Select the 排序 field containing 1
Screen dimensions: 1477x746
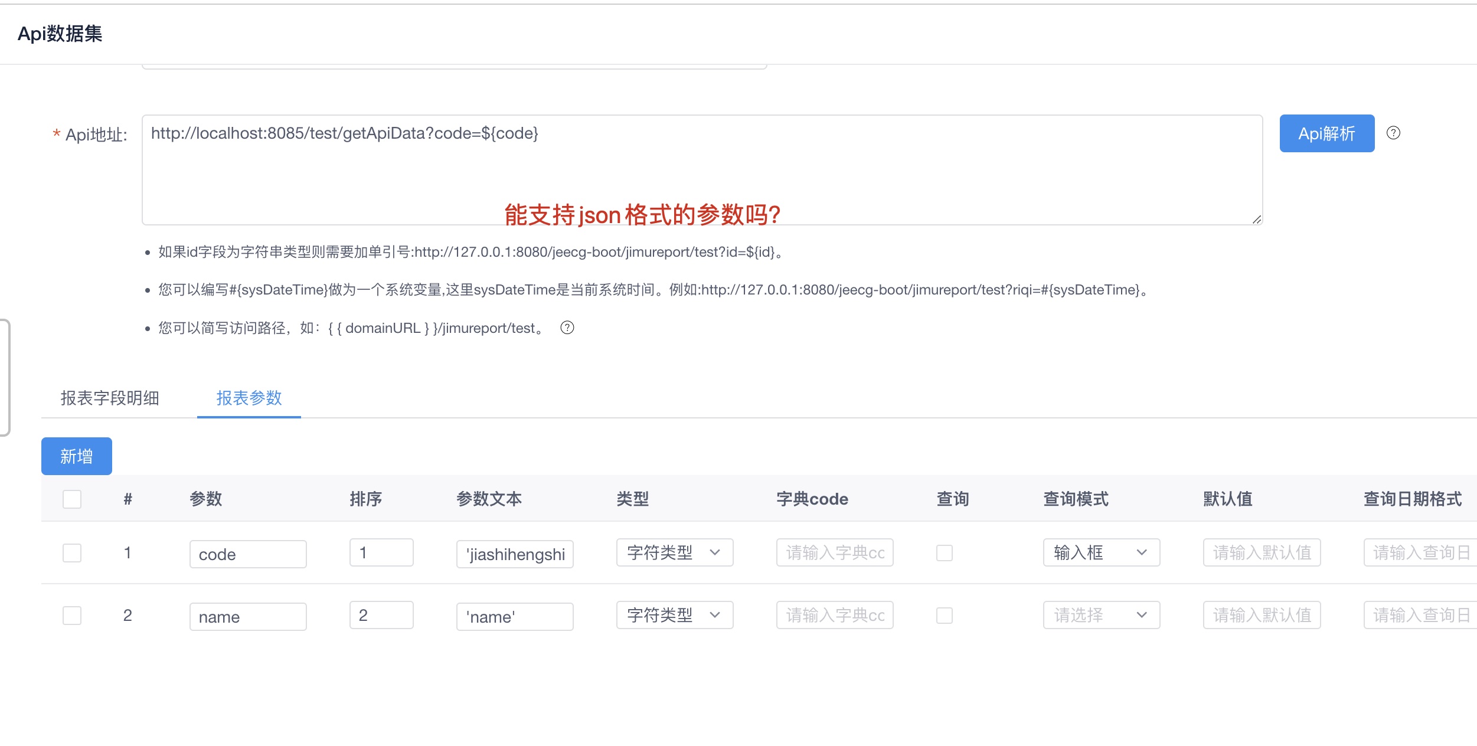coord(381,553)
